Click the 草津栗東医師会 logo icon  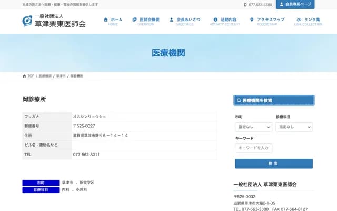coord(27,21)
